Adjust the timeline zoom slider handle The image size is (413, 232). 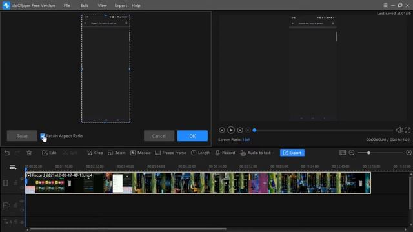pos(368,153)
